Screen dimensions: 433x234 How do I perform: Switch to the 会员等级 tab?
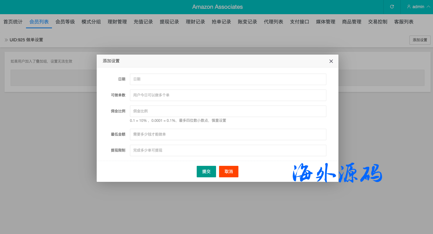click(65, 22)
